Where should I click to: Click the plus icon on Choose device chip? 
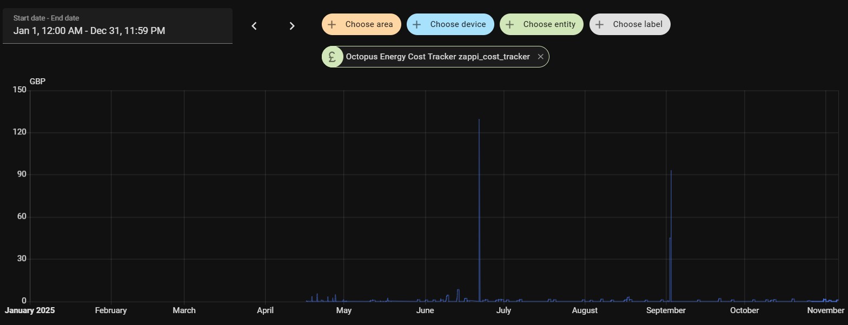coord(417,24)
